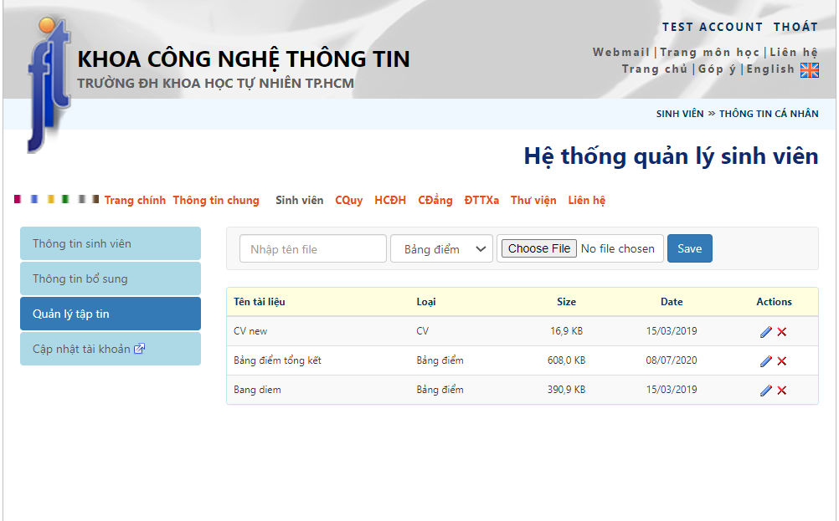This screenshot has width=839, height=521.
Task: Remove the Bang diem file entry
Action: coord(782,391)
